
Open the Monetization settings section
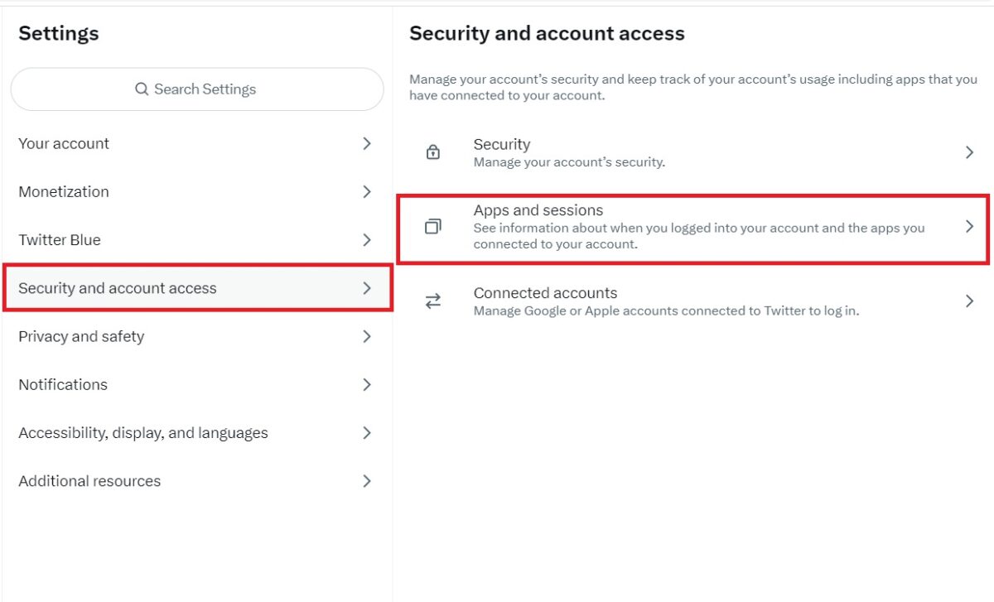coord(197,191)
